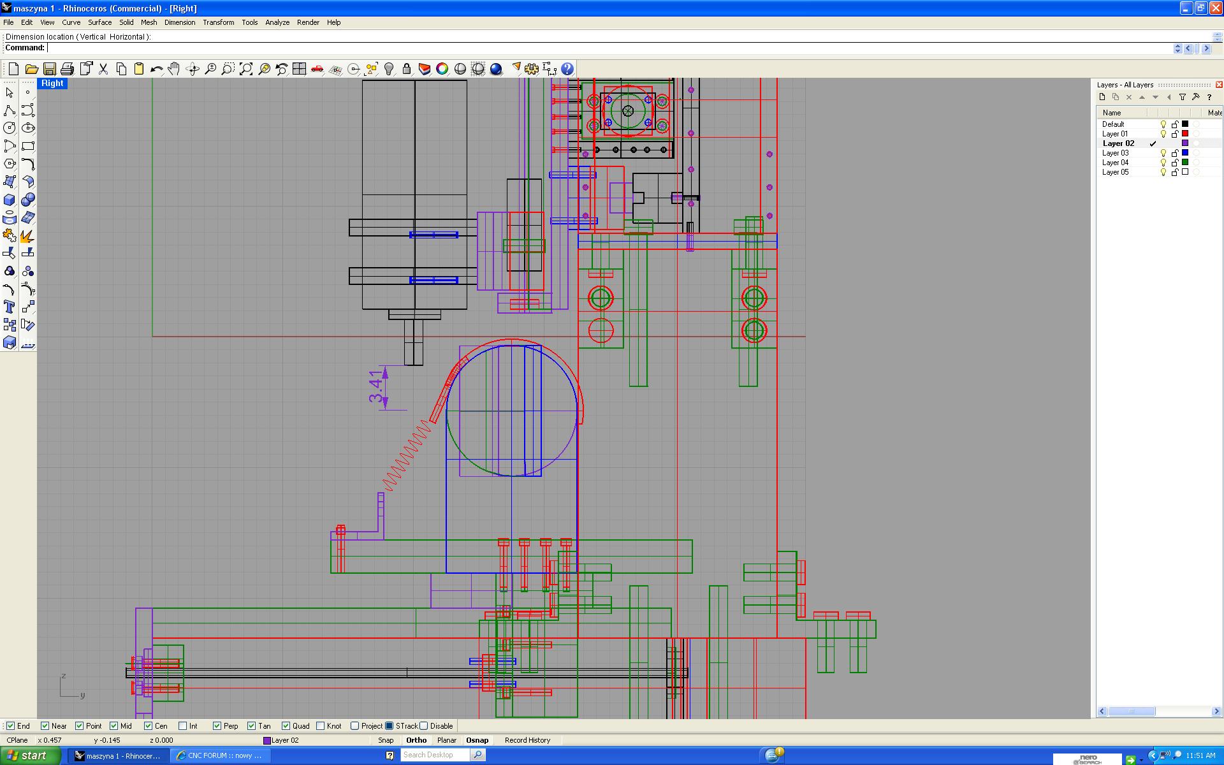The height and width of the screenshot is (765, 1224).
Task: Open the Curve menu
Action: (71, 22)
